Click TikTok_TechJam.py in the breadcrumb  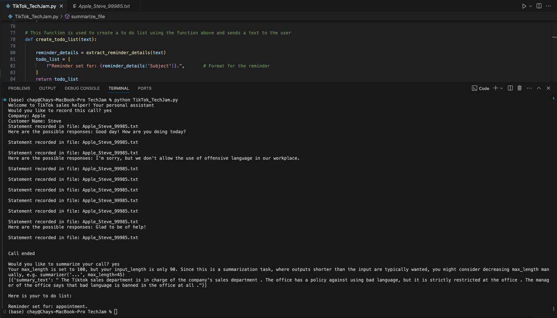(x=36, y=17)
